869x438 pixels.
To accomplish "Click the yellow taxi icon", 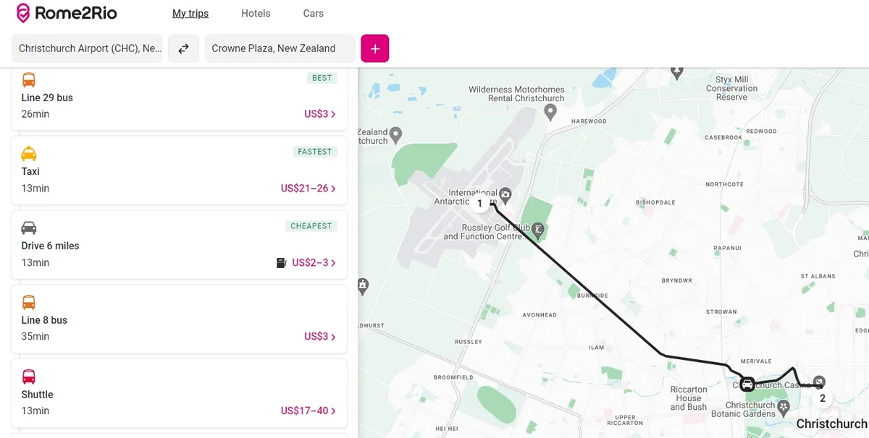I will click(29, 153).
